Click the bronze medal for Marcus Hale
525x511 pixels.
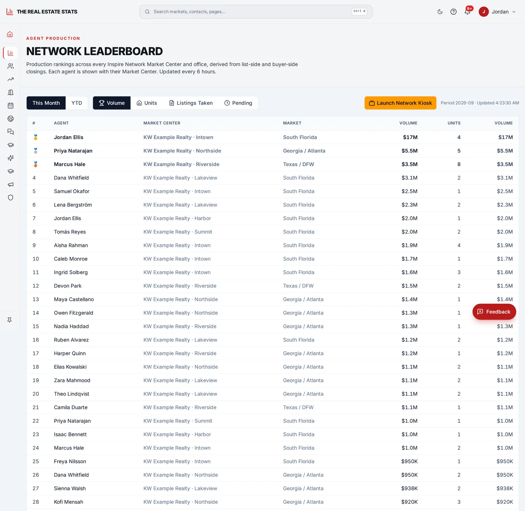pos(36,164)
